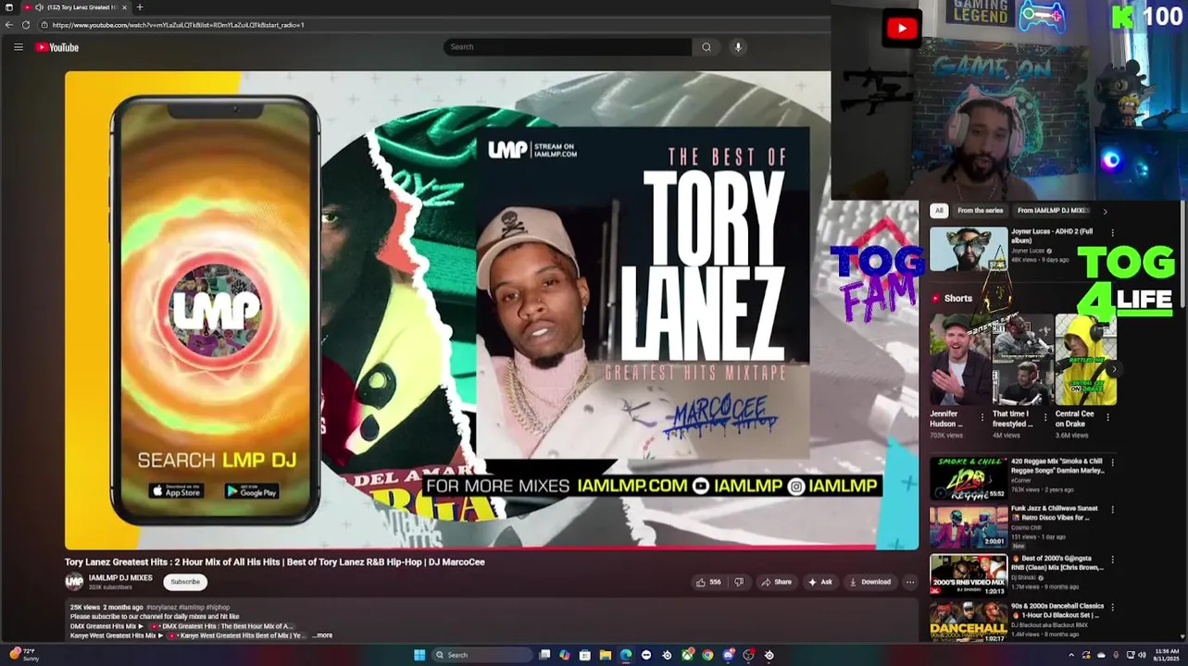Viewport: 1188px width, 666px height.
Task: Focus the YouTube search field
Action: point(568,47)
